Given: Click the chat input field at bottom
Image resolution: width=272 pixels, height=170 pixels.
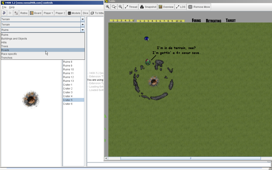Looking at the screenshot, I should [179, 164].
